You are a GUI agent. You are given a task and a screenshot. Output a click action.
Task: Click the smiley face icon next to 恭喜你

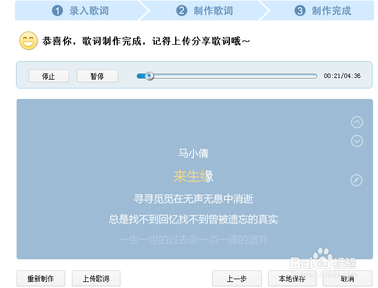[28, 41]
